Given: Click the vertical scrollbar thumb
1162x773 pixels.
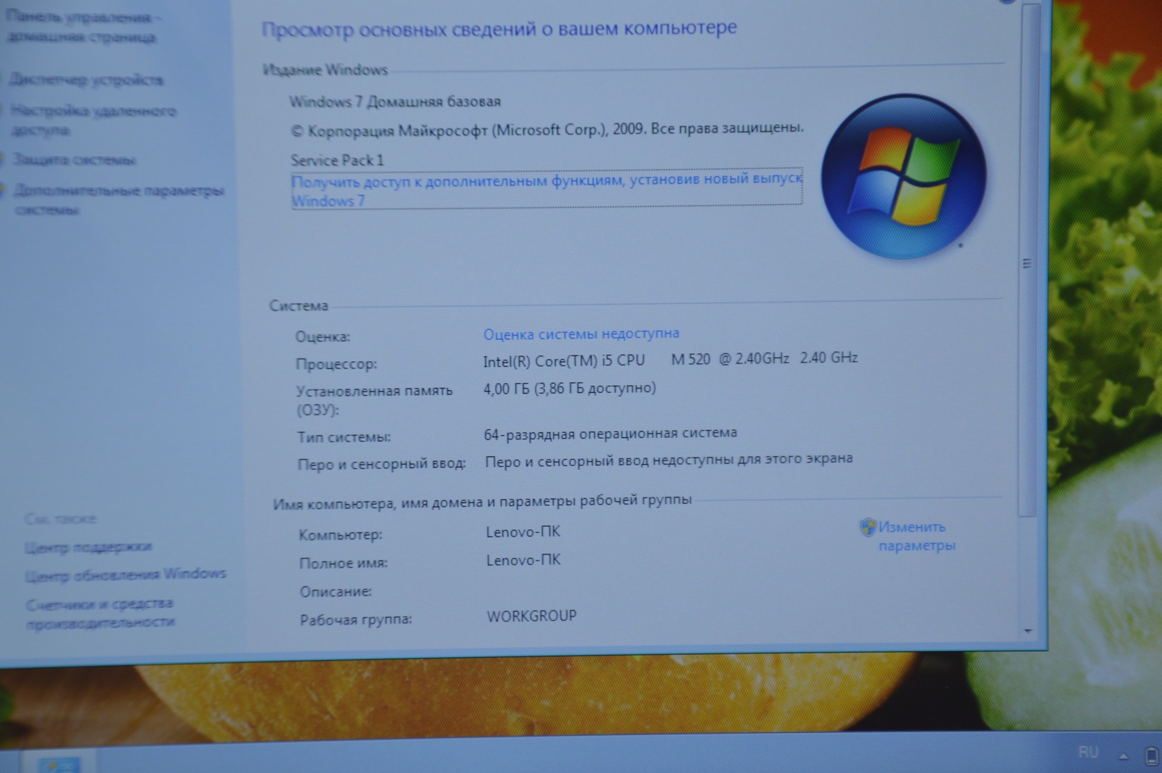Looking at the screenshot, I should (x=1027, y=263).
